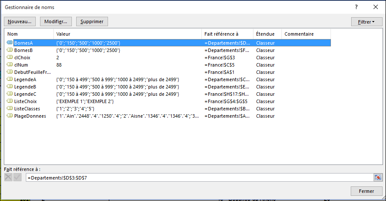Viewport: 386px width, 201px height.
Task: Sort by the Valeur column header
Action: pos(127,34)
